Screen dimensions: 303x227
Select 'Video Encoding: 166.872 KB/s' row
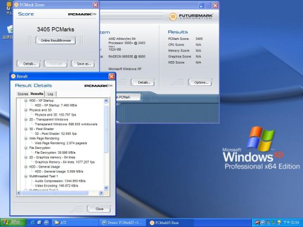(x=56, y=186)
